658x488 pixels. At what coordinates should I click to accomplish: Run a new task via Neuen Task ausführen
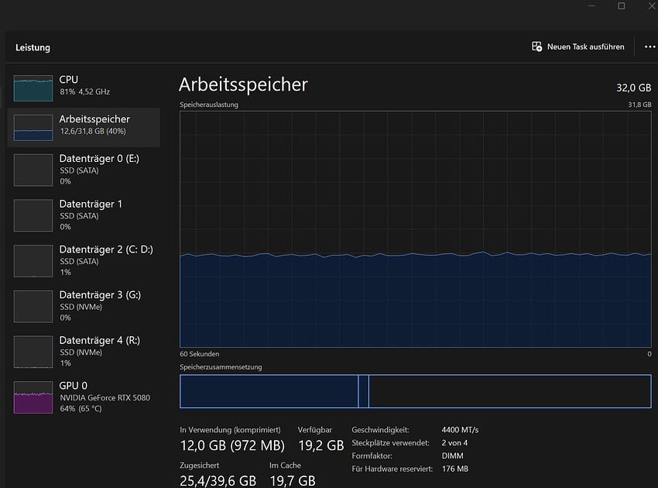coord(585,46)
